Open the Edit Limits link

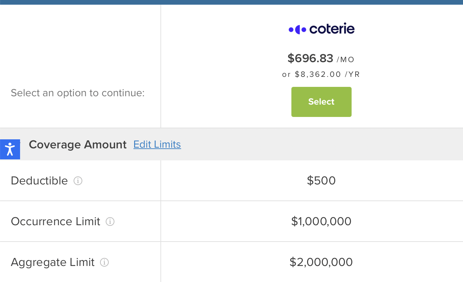coord(157,144)
